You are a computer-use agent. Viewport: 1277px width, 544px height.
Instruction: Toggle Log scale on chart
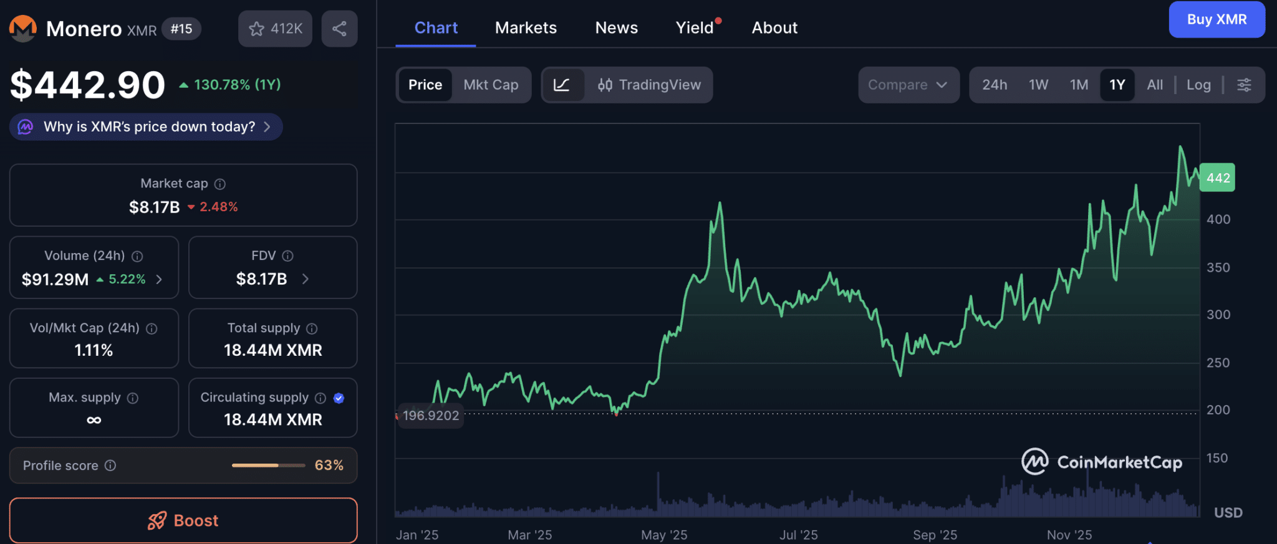point(1198,85)
